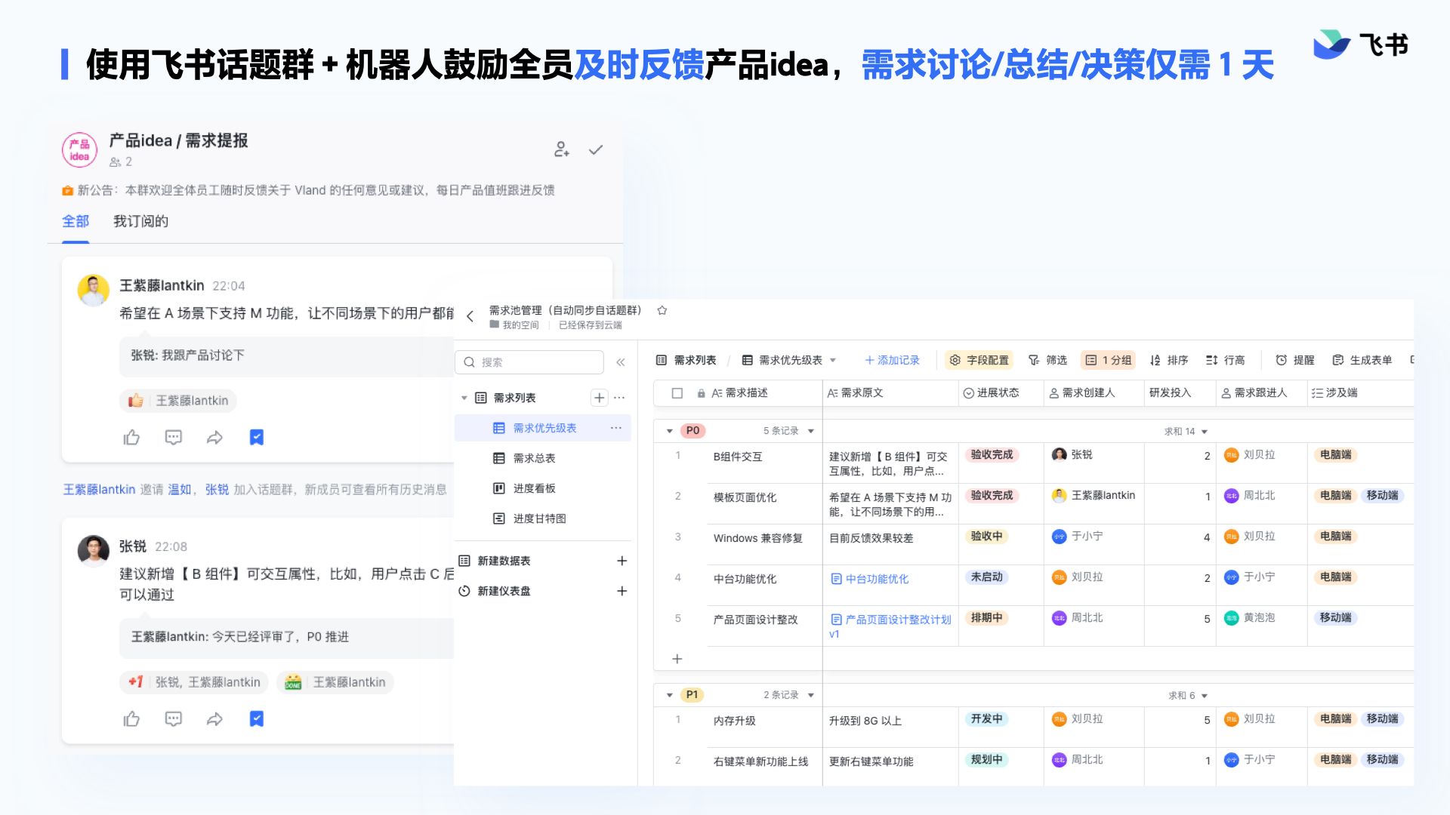Image resolution: width=1450 pixels, height=815 pixels.
Task: Toggle blue bookmark on the 22:04 message
Action: 257,438
